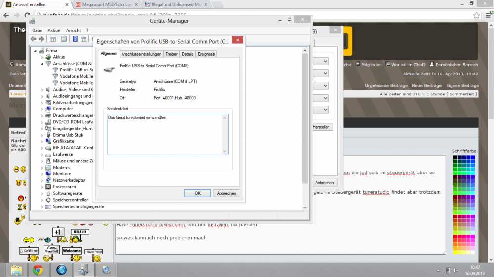
Task: Open the Treiber tab
Action: click(171, 54)
